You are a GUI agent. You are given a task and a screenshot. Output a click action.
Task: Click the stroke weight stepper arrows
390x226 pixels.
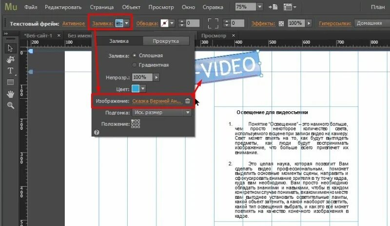pos(182,23)
